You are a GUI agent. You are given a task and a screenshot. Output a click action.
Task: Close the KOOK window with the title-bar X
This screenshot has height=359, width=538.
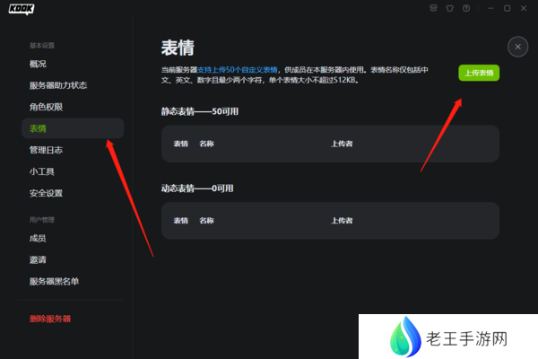point(524,8)
